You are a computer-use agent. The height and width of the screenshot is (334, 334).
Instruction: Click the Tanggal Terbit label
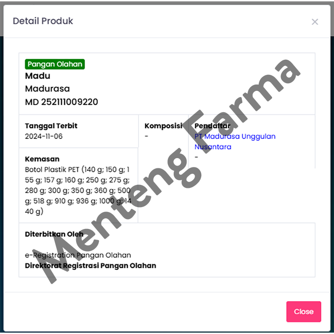tap(51, 126)
